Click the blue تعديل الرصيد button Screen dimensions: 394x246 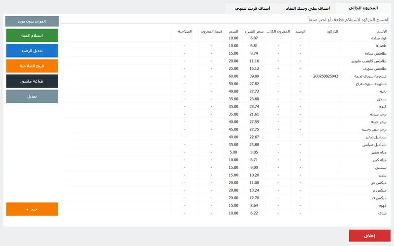click(32, 51)
